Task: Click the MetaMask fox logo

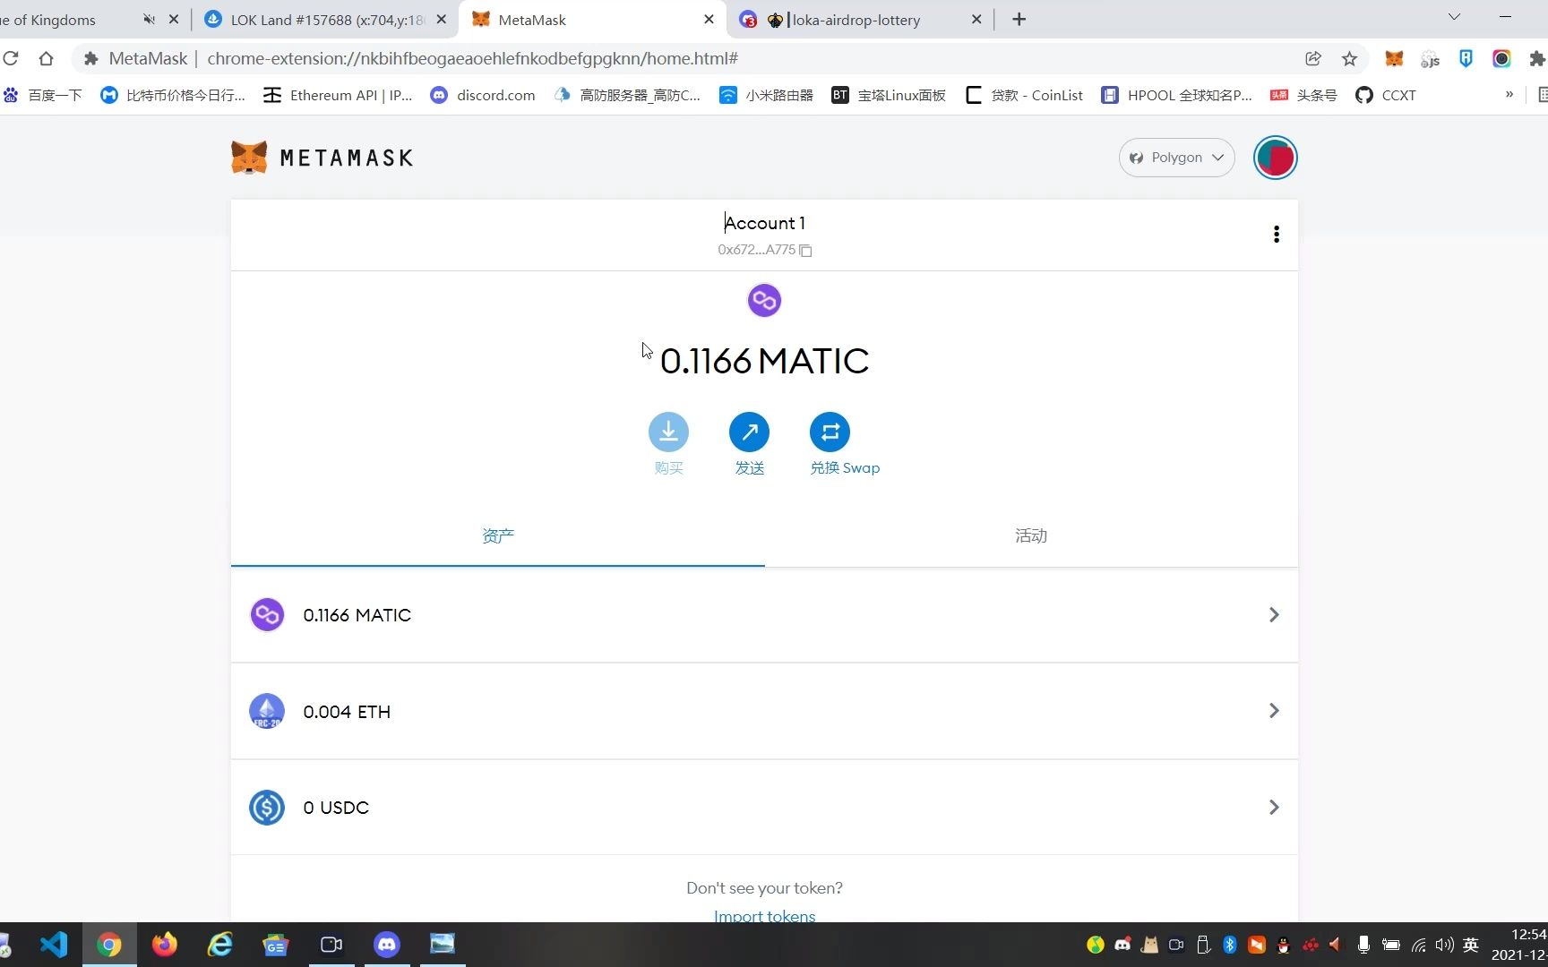Action: [x=249, y=158]
